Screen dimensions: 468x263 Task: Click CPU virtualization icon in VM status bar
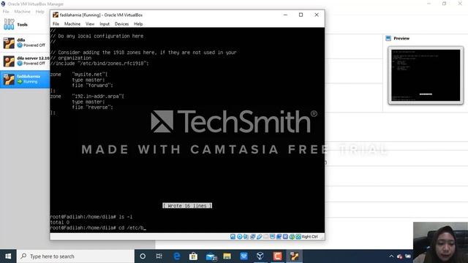tap(285, 237)
